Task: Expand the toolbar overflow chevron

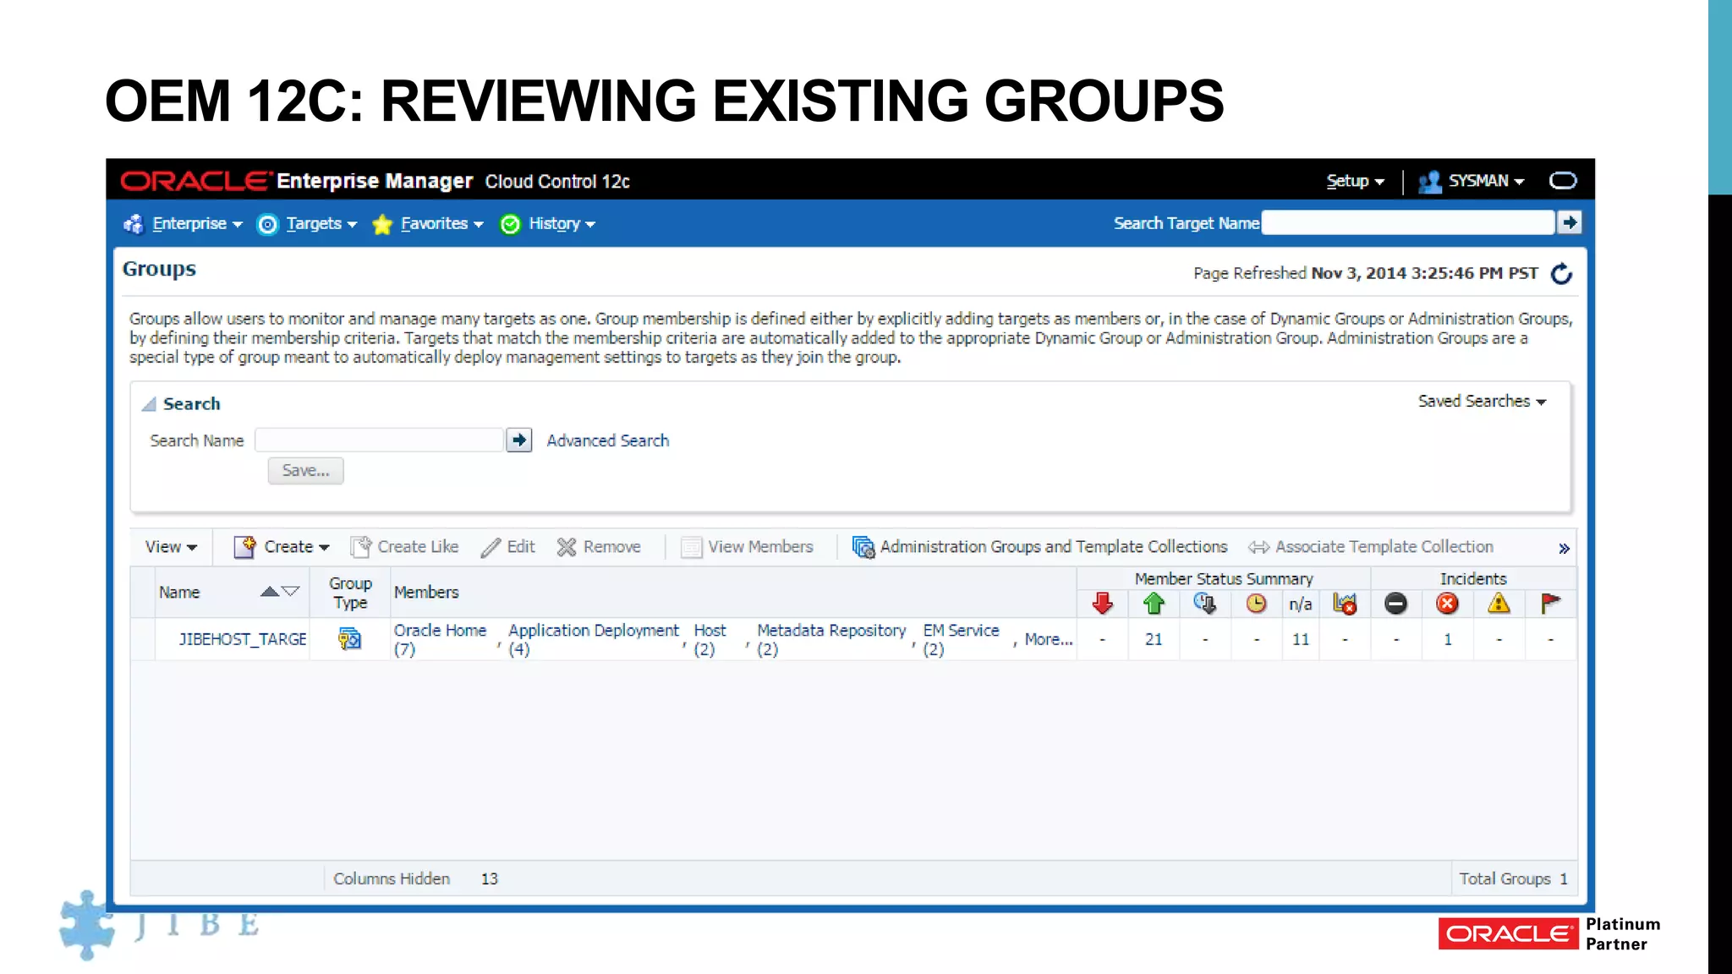Action: coord(1564,549)
